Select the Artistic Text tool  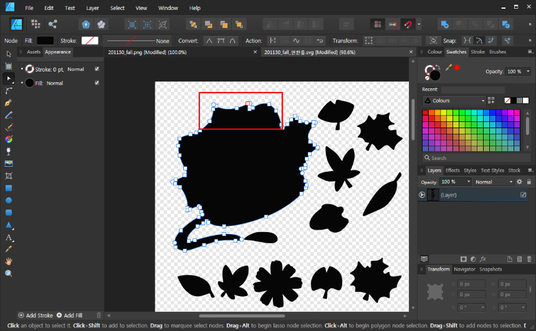coord(9,237)
